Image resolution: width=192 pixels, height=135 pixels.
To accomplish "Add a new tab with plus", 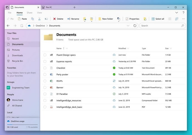I will [75, 7].
